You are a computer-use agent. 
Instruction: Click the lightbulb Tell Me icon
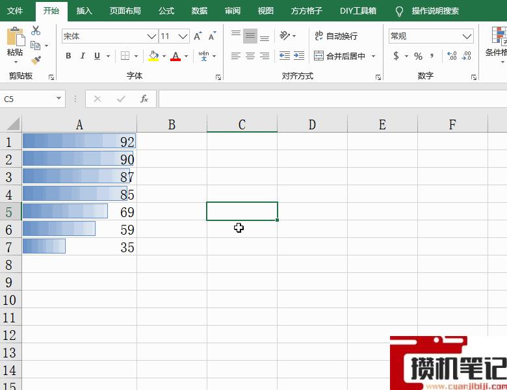tap(399, 12)
